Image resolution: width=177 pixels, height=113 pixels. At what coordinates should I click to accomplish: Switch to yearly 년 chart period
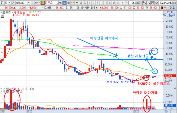[73, 3]
